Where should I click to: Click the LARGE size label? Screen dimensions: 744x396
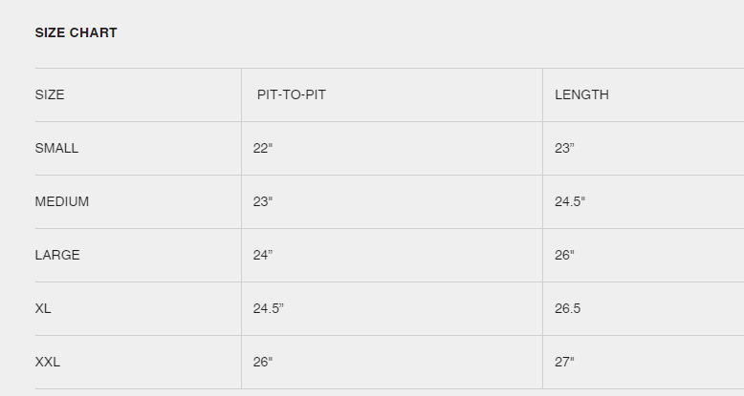pyautogui.click(x=57, y=255)
